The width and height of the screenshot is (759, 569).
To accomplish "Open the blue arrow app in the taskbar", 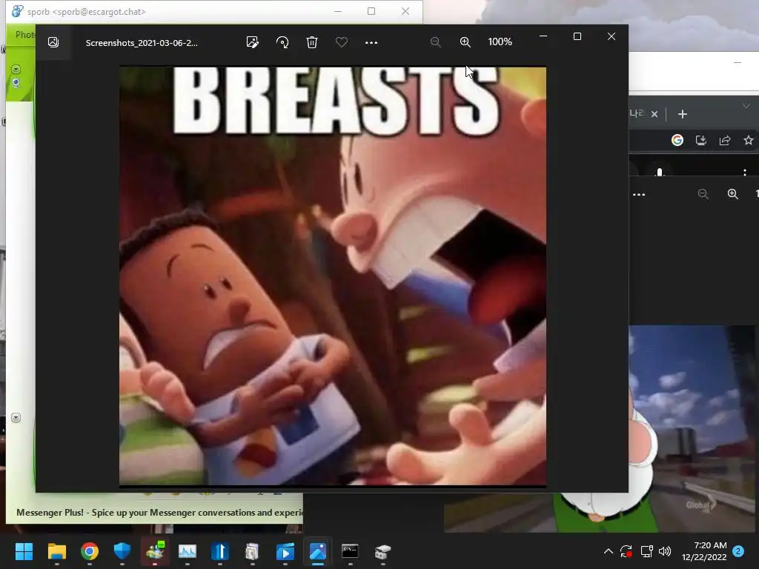I will (x=219, y=551).
